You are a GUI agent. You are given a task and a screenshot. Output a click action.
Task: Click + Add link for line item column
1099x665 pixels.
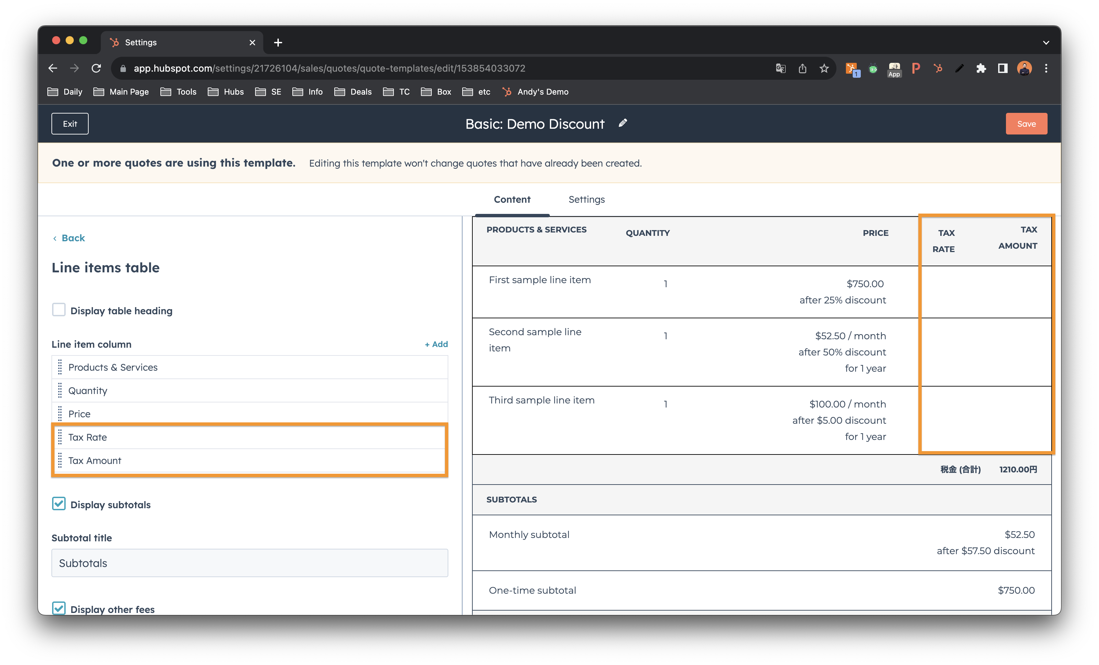436,344
